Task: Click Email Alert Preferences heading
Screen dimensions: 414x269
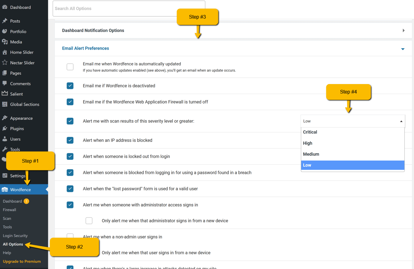Action: pyautogui.click(x=85, y=48)
